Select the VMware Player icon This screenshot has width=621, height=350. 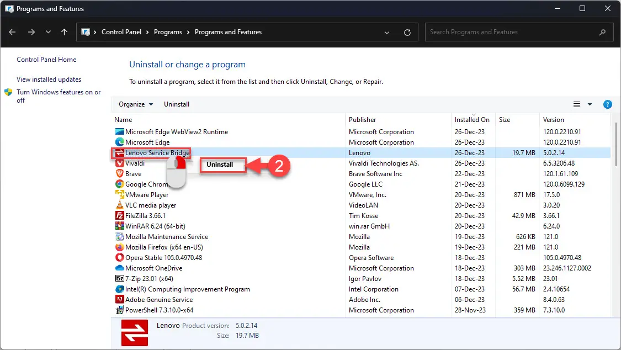click(x=119, y=194)
